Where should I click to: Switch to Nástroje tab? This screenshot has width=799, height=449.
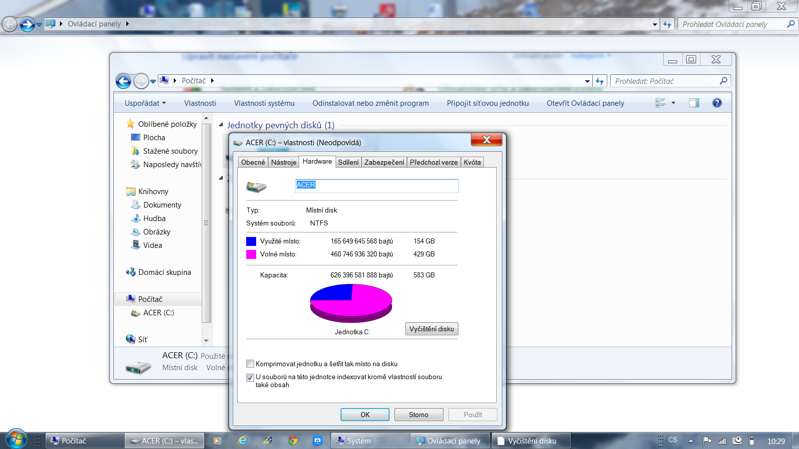coord(284,162)
